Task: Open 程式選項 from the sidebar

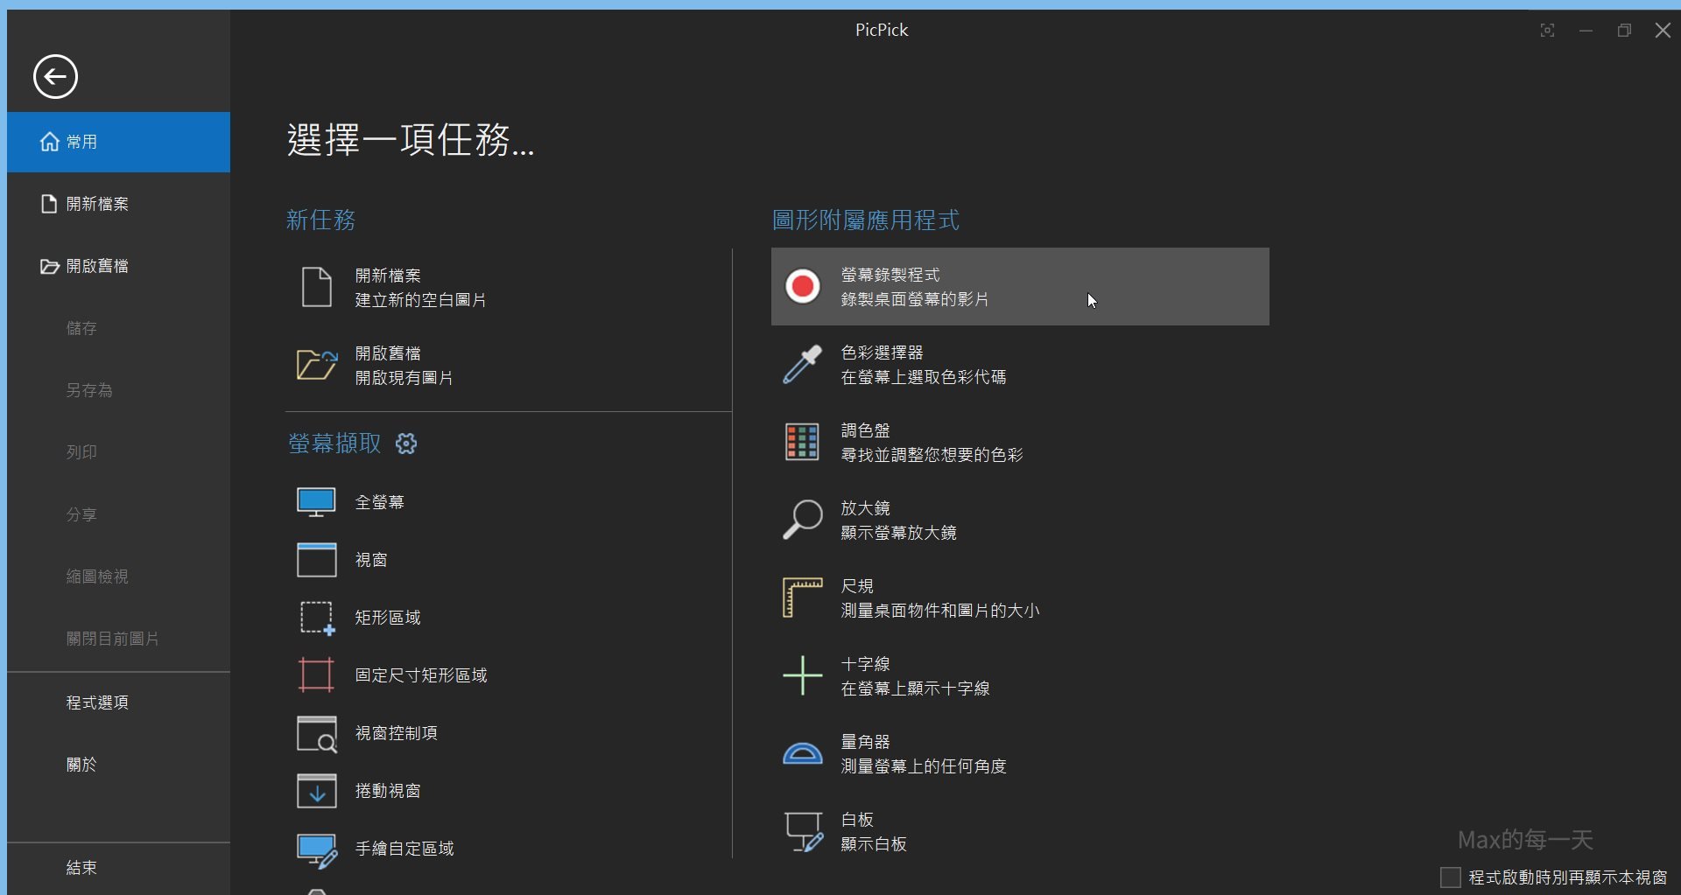Action: pos(97,701)
